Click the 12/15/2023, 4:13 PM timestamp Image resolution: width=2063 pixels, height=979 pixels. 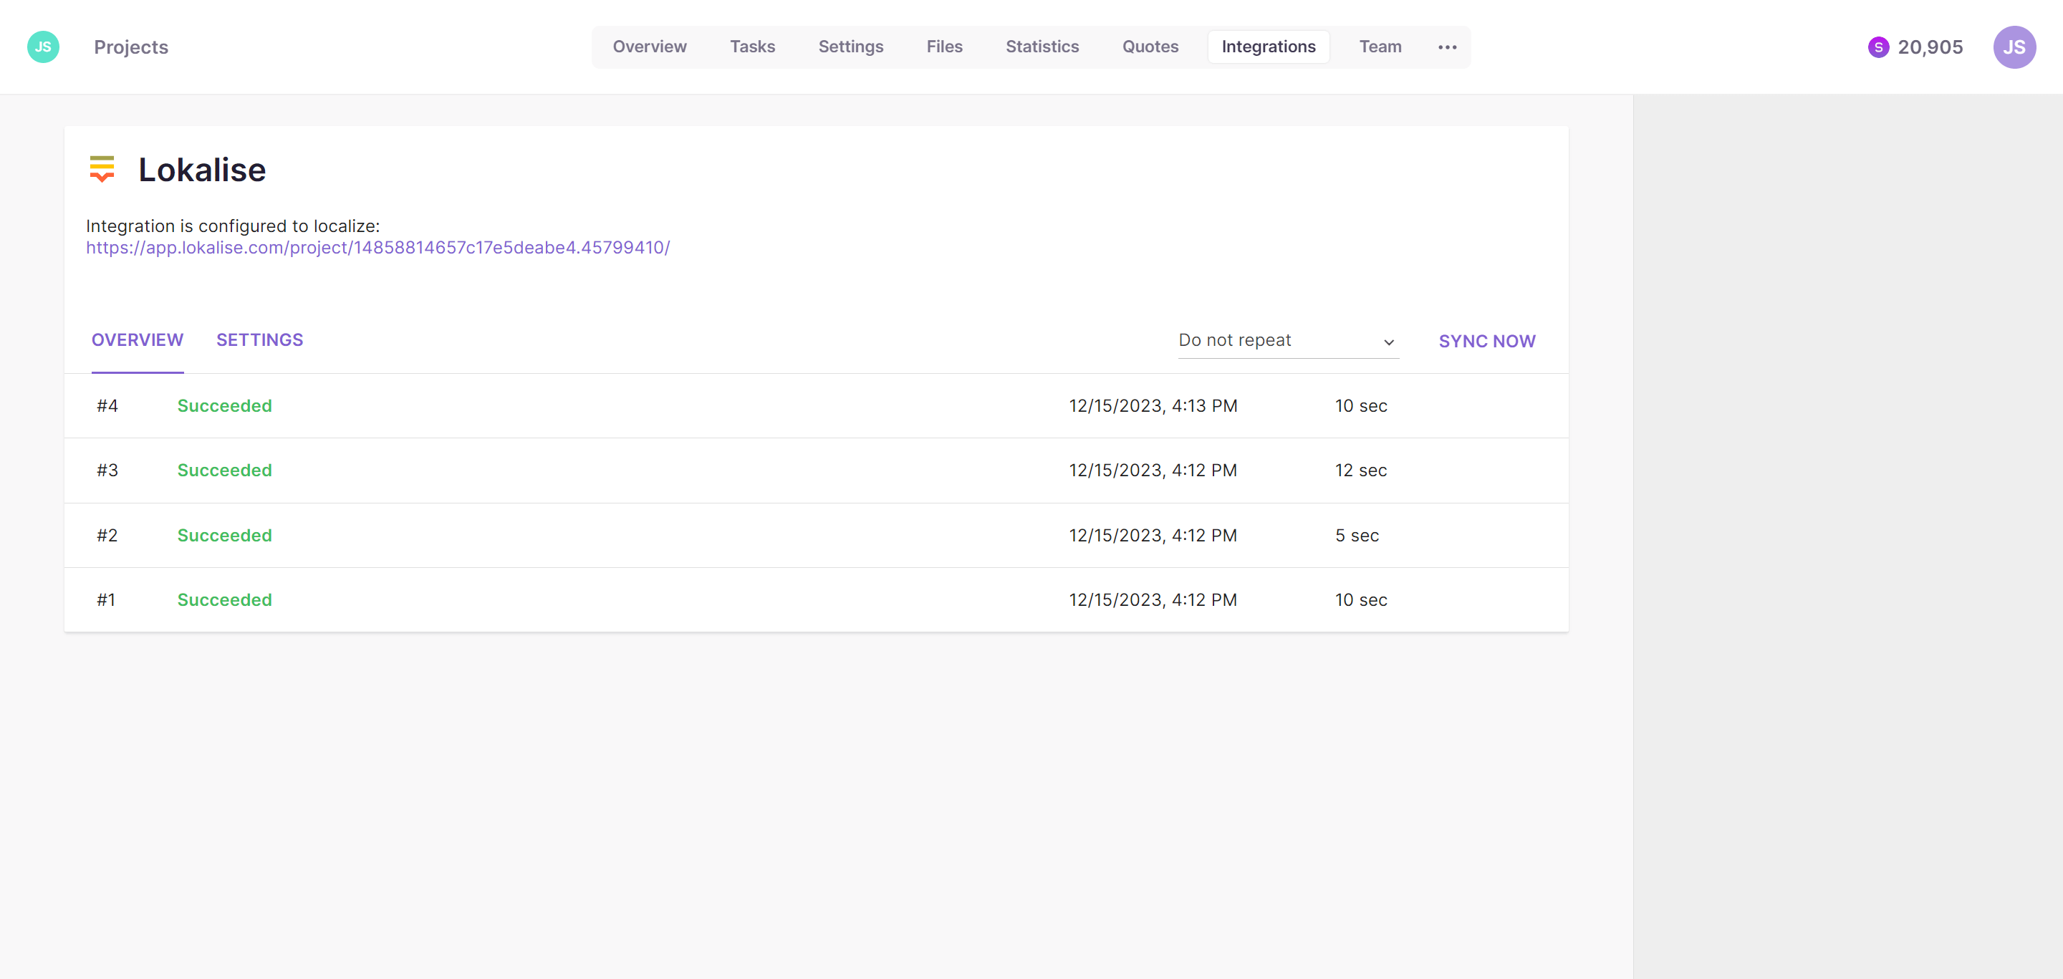(1153, 406)
